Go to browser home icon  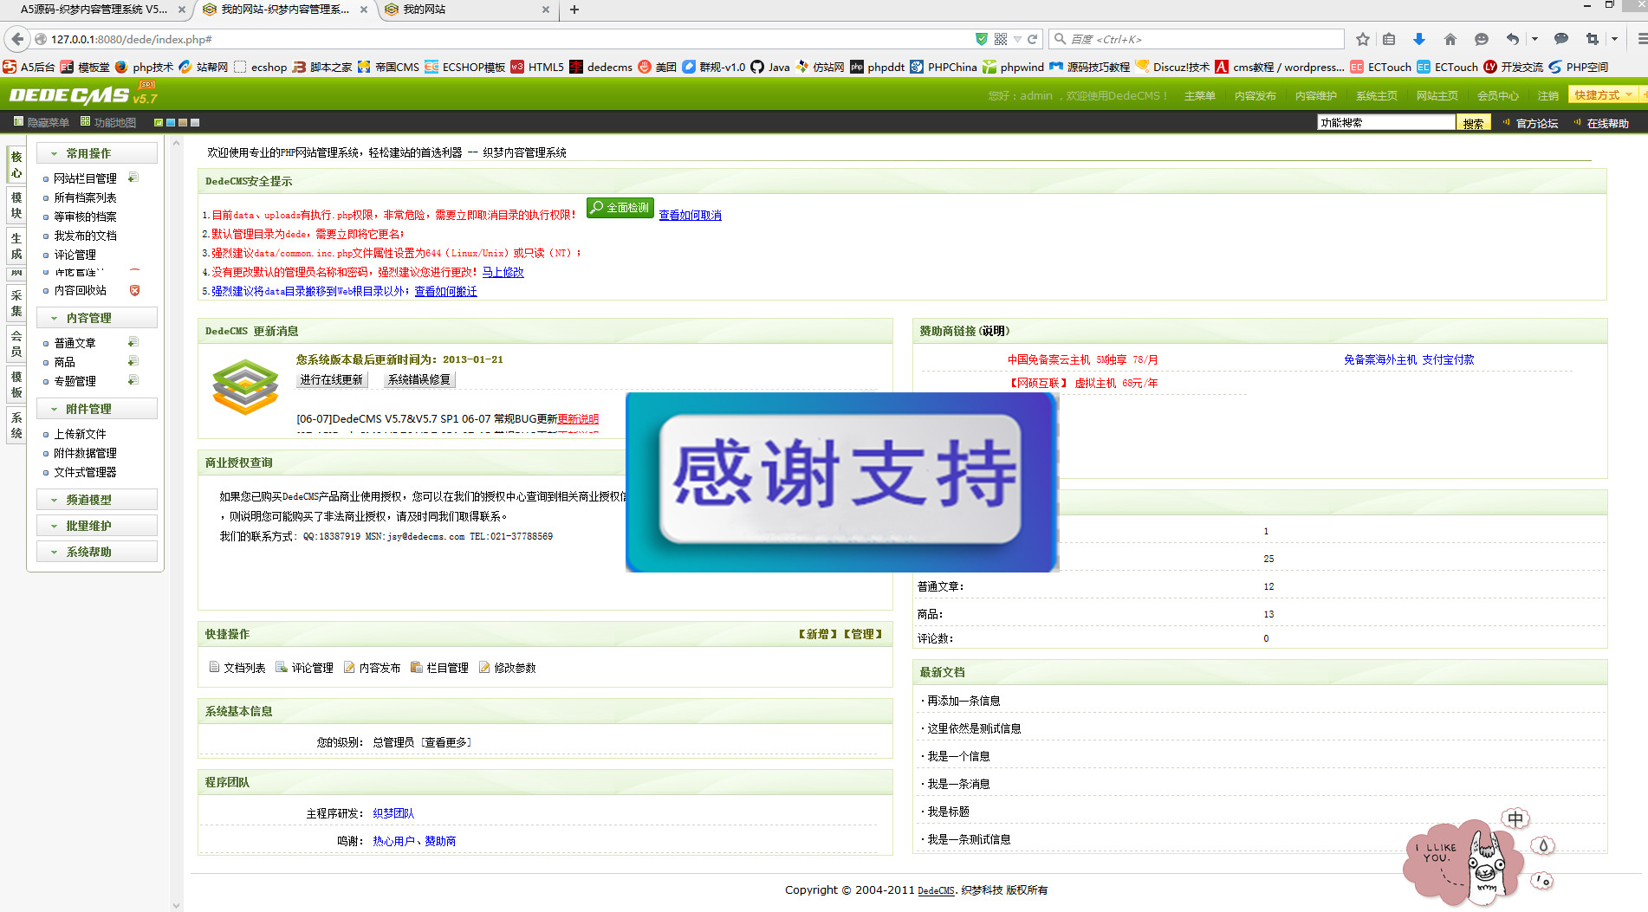click(1450, 39)
